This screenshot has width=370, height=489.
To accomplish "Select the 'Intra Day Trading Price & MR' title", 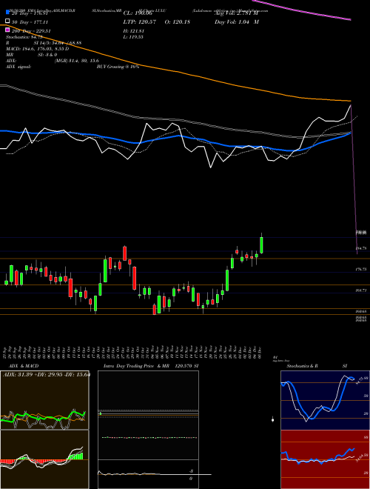I will pyautogui.click(x=136, y=366).
